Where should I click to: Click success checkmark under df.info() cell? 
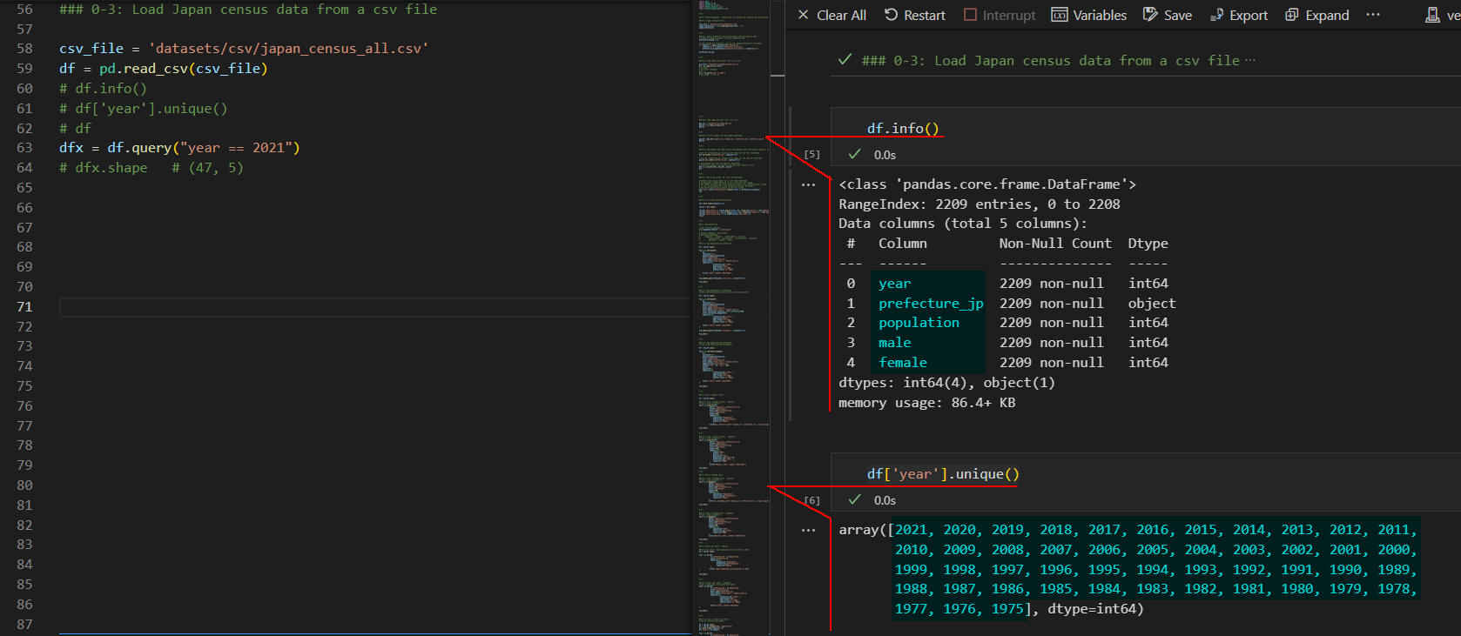(x=855, y=154)
